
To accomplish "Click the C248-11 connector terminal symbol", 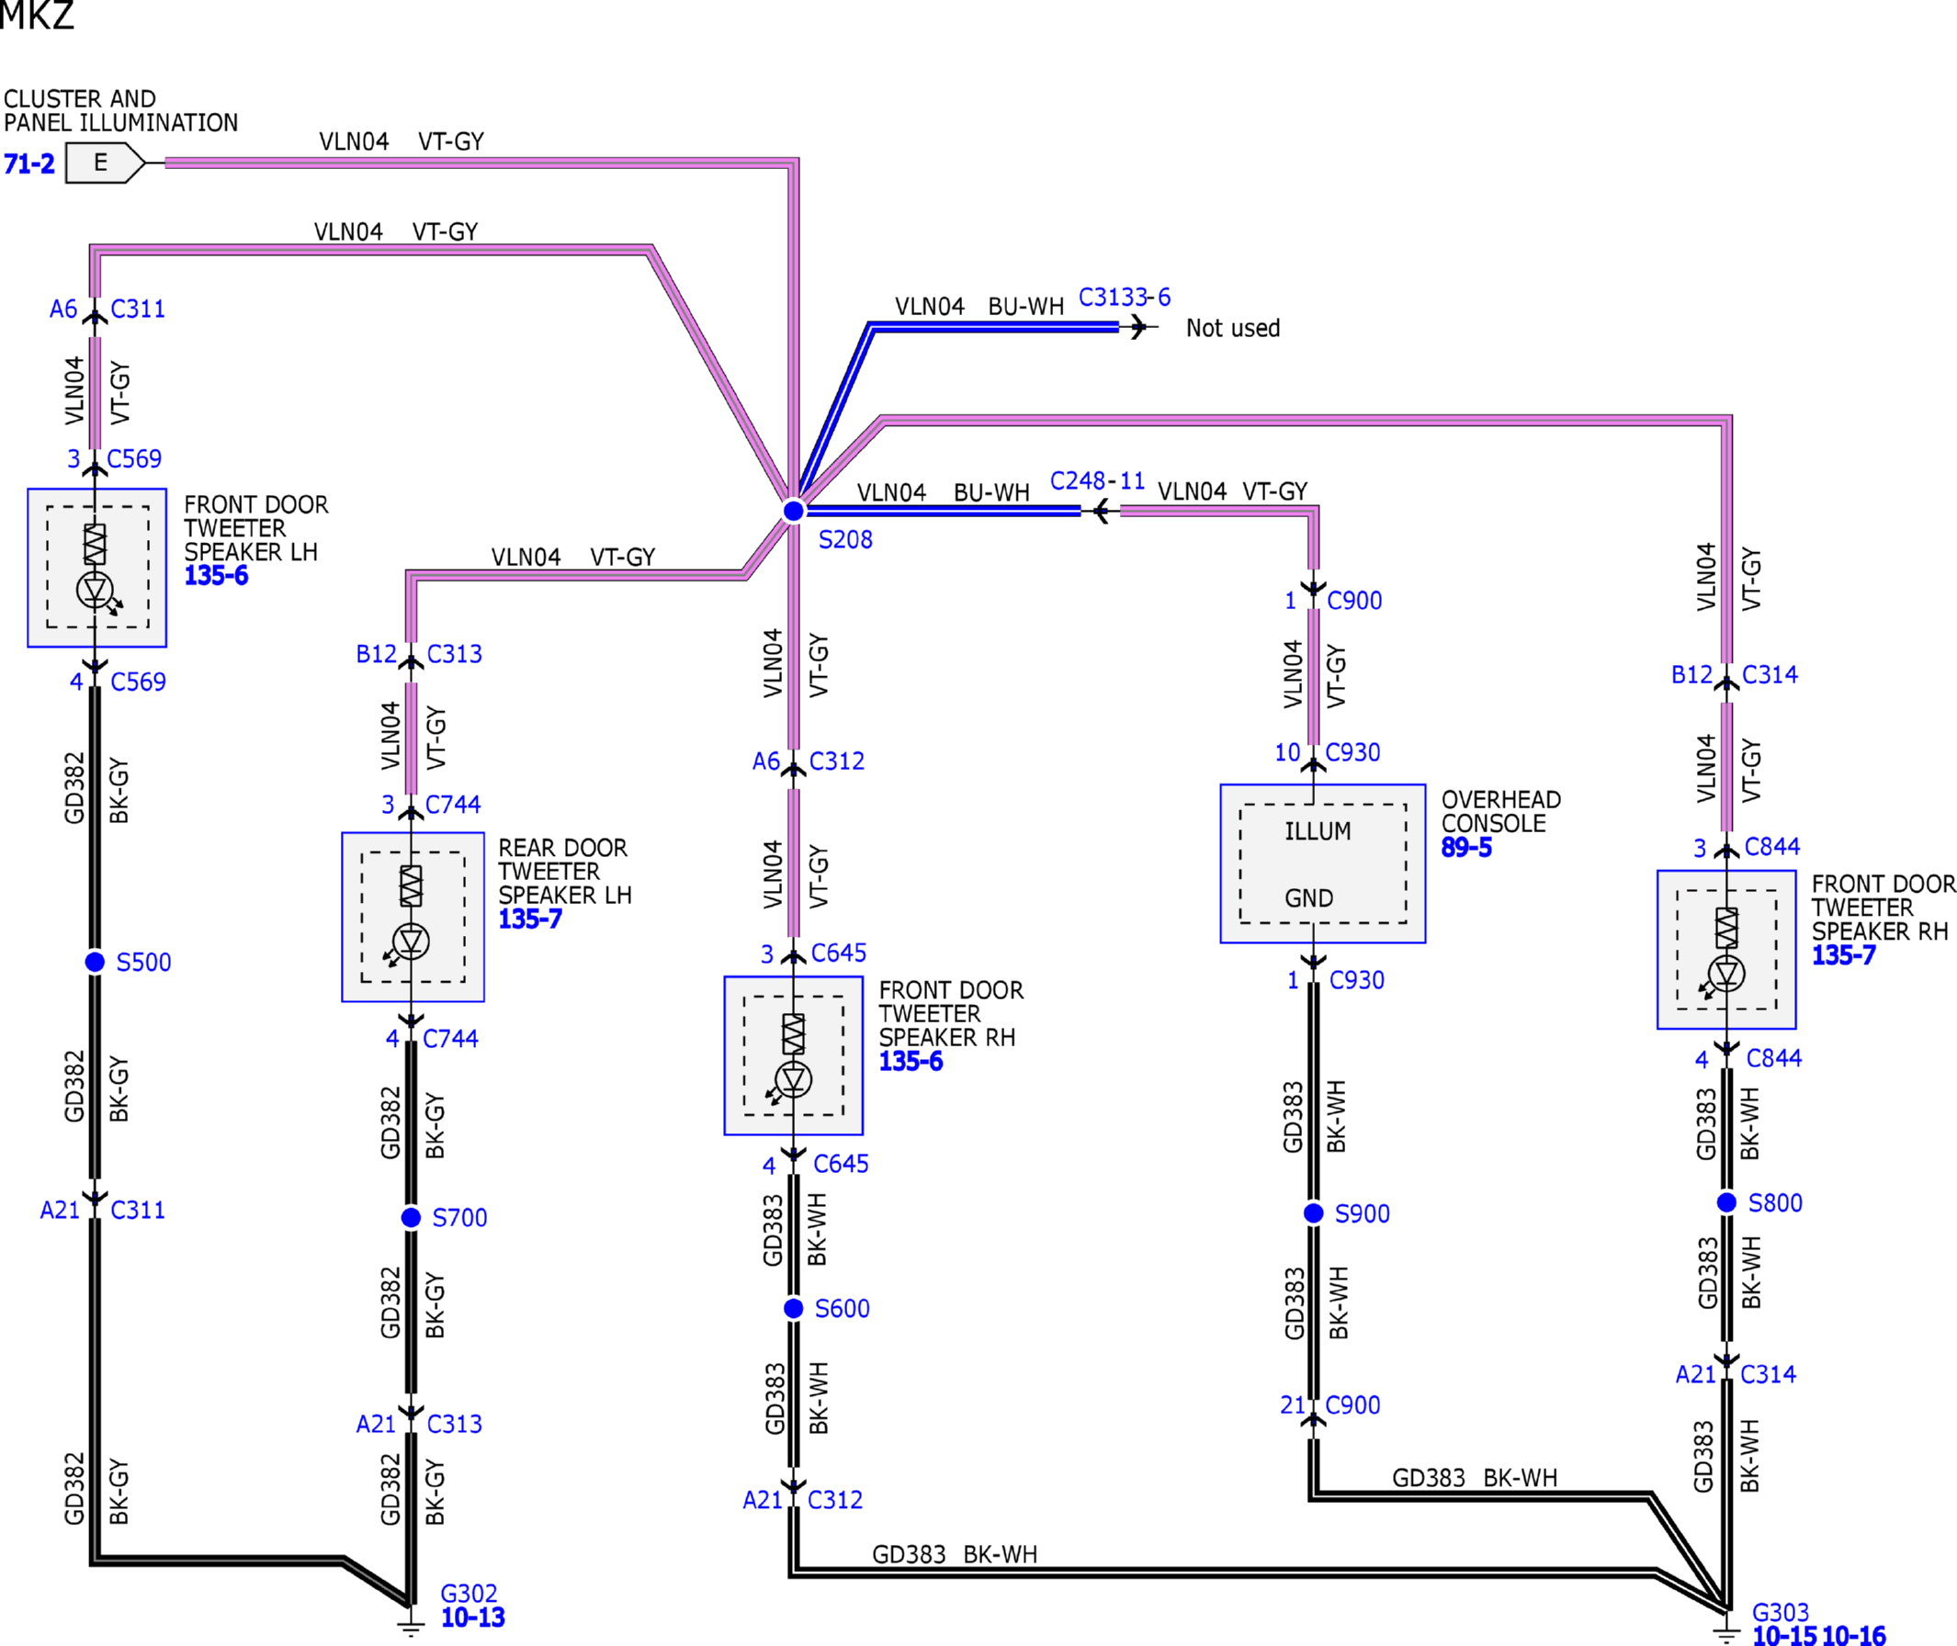I will pos(1102,511).
